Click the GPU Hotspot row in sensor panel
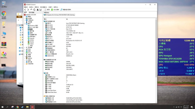Viewport: 195px width, 109px height. click(176, 56)
